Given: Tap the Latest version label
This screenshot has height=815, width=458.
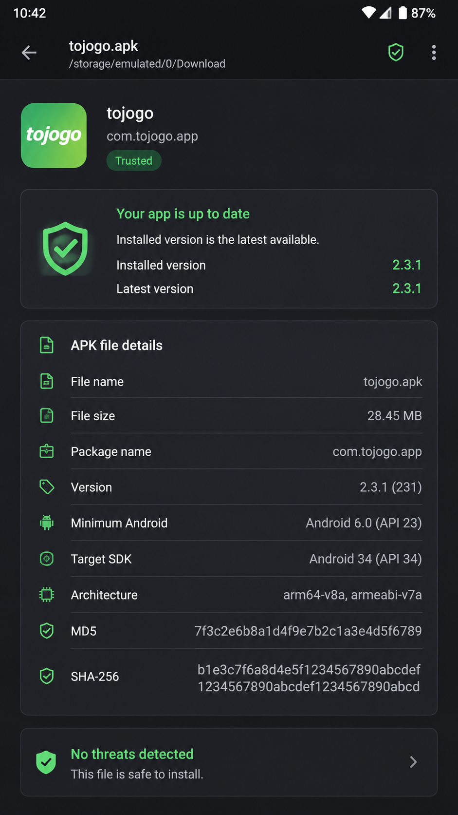Looking at the screenshot, I should [155, 289].
